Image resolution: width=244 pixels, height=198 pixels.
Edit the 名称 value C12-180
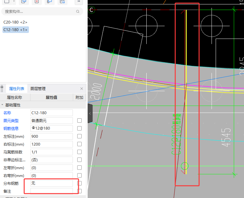click(x=52, y=113)
